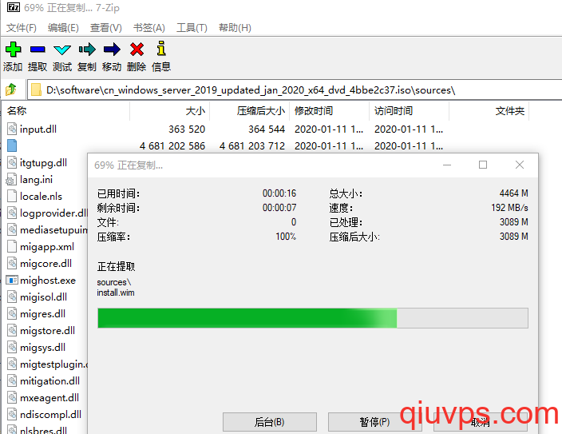The height and width of the screenshot is (434, 562).
Task: Click the folder icon in the address bar
Action: pos(36,90)
